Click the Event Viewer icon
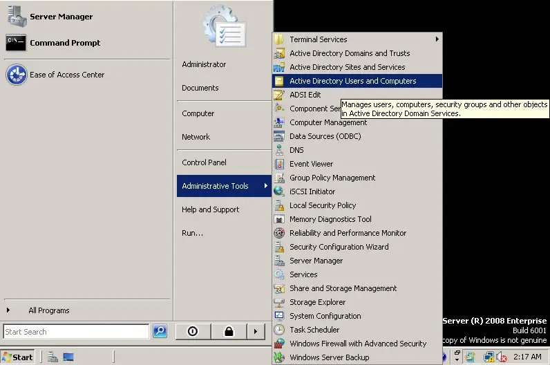550x365 pixels. 279,164
